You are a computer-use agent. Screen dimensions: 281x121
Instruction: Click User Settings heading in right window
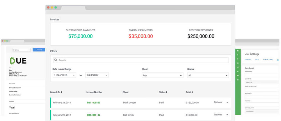(x=251, y=54)
